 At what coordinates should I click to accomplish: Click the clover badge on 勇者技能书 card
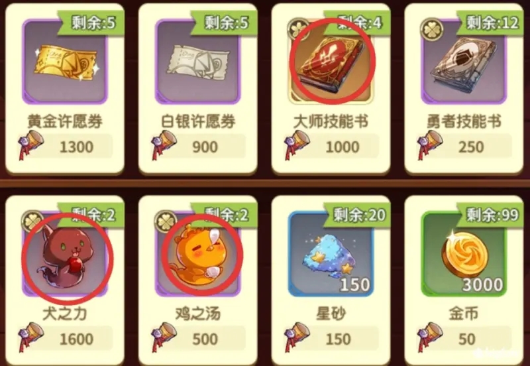click(x=432, y=29)
